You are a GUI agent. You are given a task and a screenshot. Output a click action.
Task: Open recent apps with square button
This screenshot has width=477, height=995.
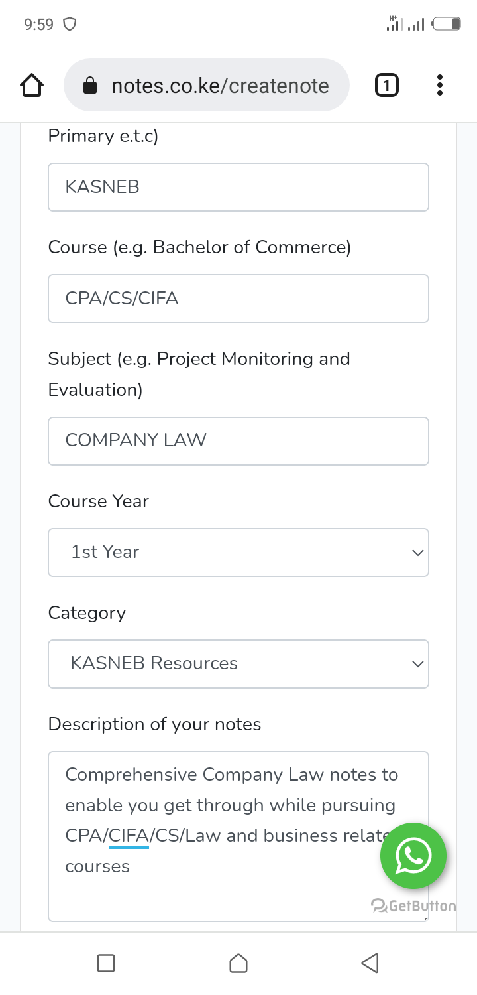106,963
